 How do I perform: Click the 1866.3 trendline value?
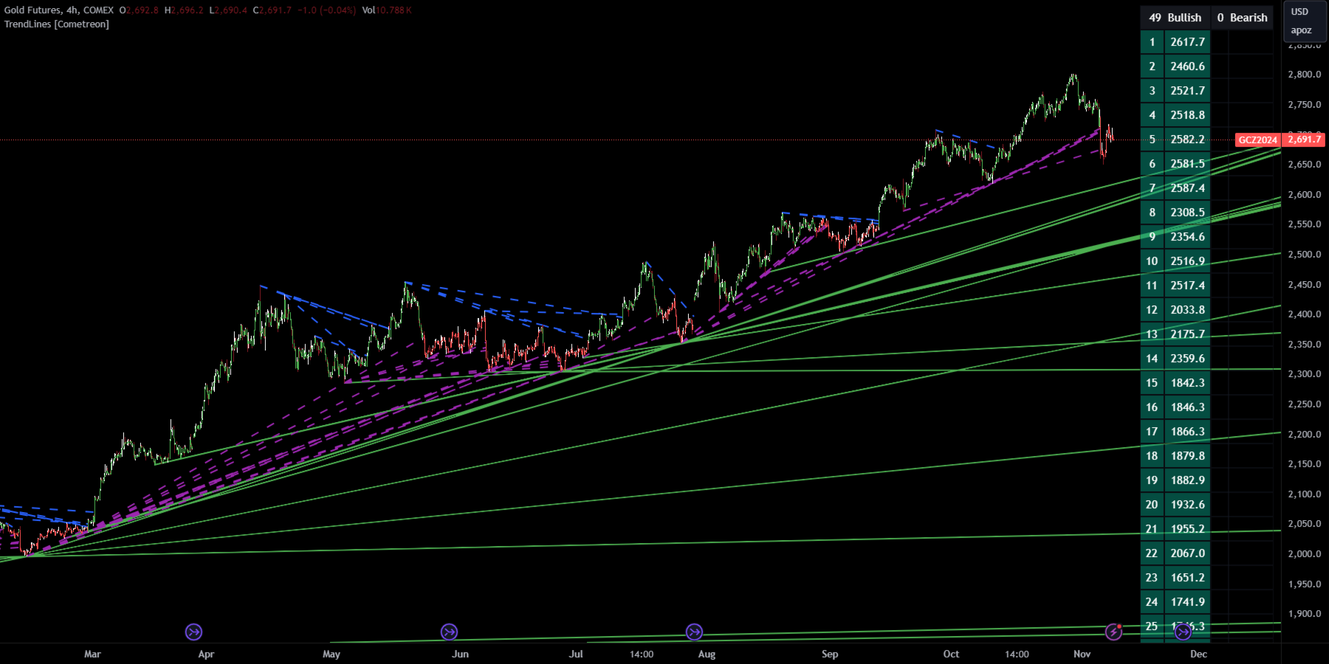click(x=1187, y=432)
